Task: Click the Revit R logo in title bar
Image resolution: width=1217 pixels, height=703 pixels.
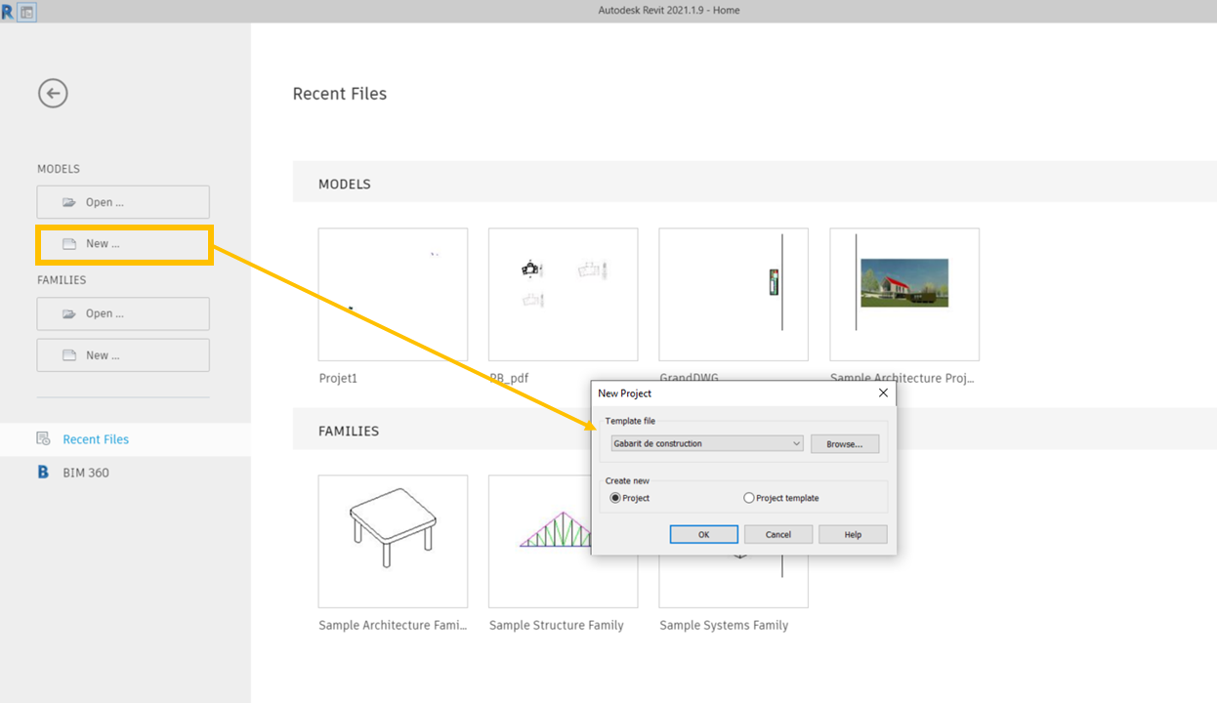Action: tap(8, 12)
